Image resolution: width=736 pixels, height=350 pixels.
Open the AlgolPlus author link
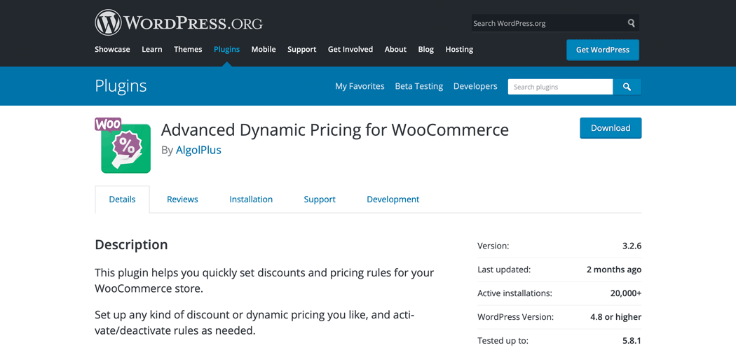(198, 150)
